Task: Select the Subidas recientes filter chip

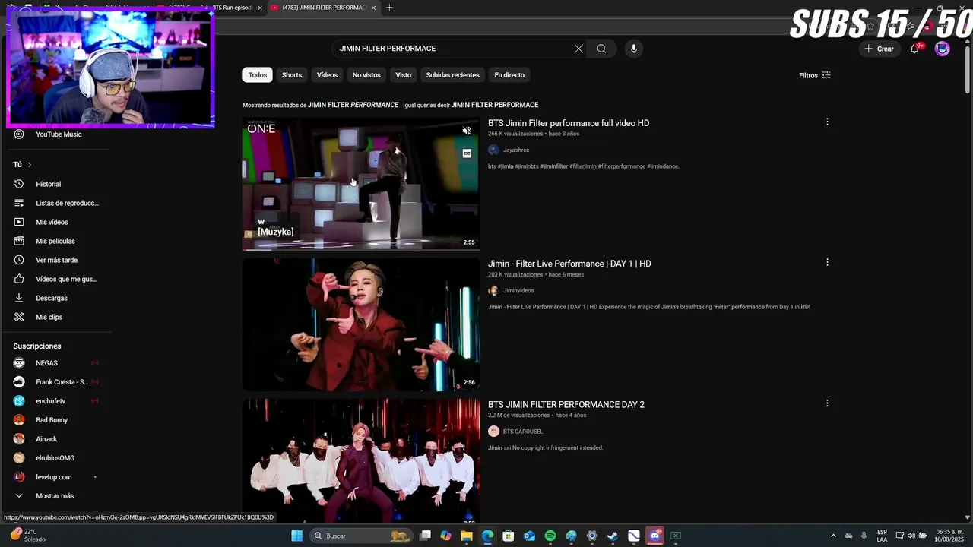Action: 452,75
